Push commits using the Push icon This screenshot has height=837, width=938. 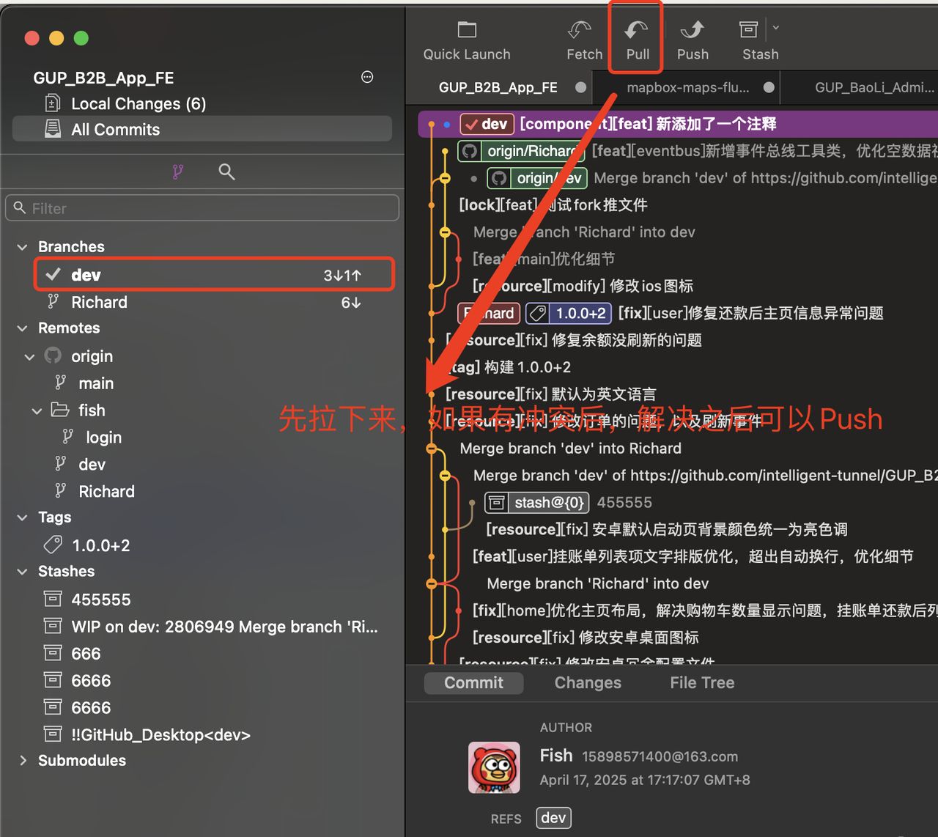692,29
